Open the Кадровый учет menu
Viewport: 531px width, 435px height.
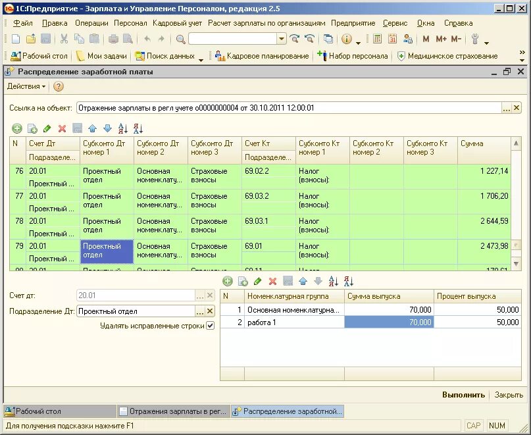(x=177, y=23)
